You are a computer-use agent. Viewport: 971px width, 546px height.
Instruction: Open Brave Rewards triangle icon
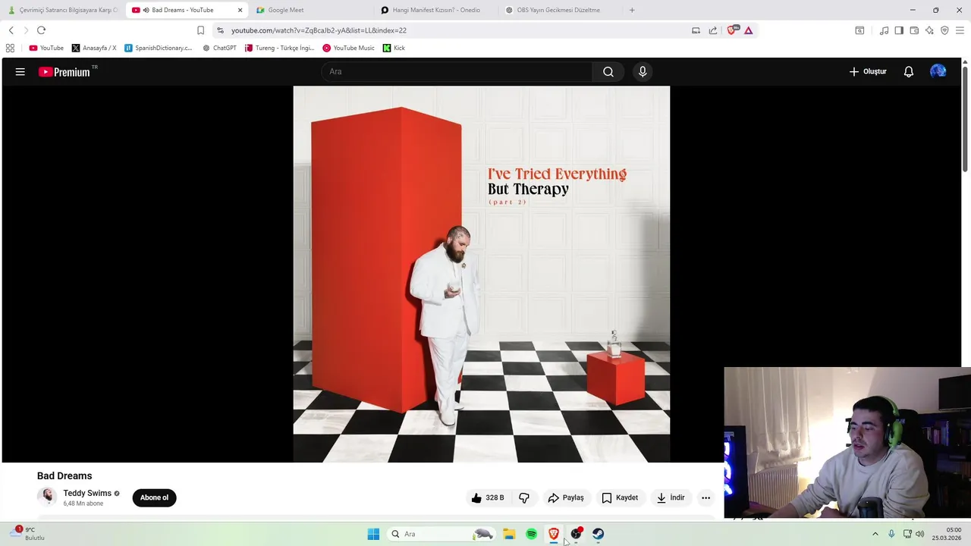pos(748,30)
